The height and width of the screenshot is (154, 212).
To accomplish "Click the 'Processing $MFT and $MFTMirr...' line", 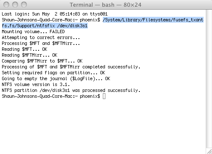I will 41,43.
